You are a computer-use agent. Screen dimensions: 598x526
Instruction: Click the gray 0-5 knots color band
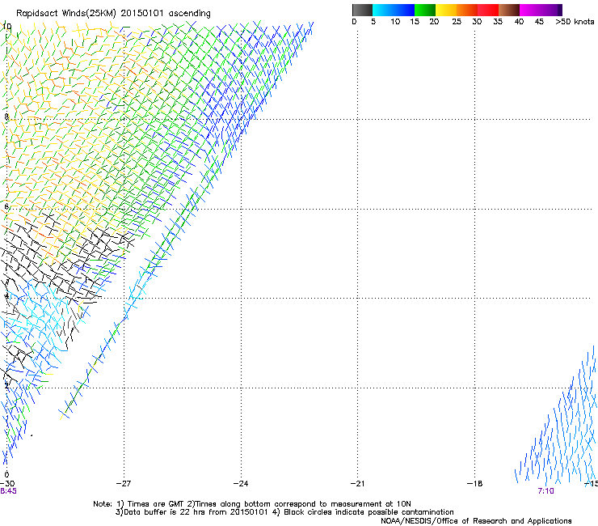362,10
